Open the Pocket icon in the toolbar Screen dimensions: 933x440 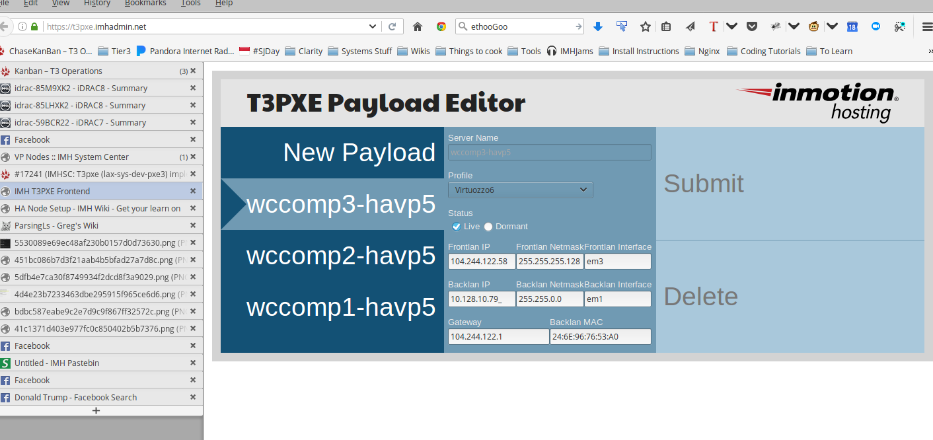coord(752,27)
